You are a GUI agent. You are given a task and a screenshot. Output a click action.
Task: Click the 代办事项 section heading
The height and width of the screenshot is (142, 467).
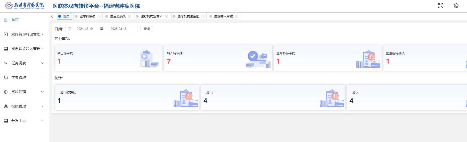tap(62, 39)
